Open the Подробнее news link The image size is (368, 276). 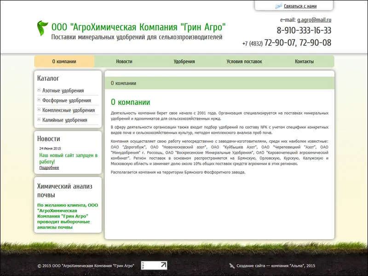(x=49, y=167)
